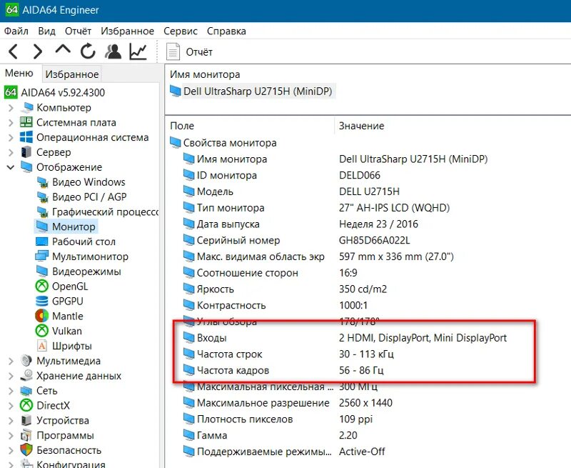Switch to the Избранное sidebar tab
This screenshot has height=468, width=571.
pos(72,74)
